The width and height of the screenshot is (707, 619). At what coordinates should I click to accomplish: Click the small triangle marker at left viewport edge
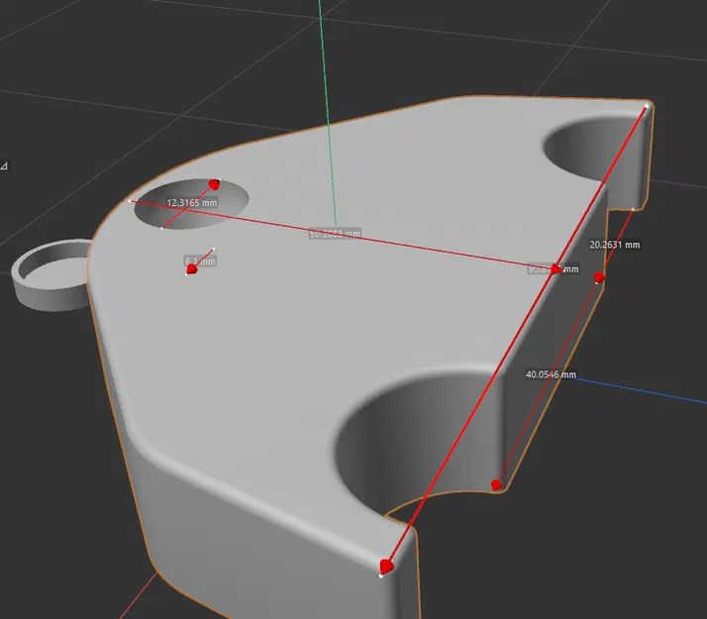point(4,166)
